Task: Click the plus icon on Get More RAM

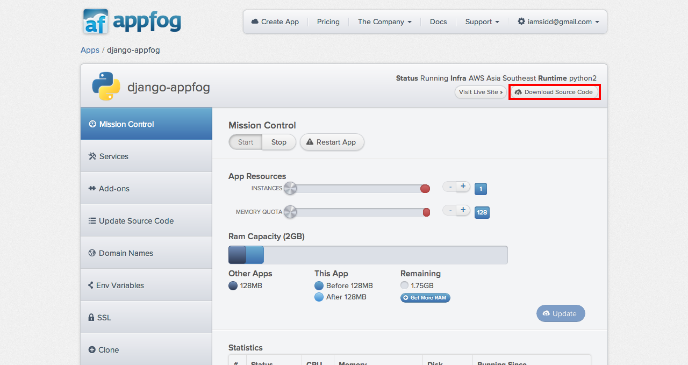Action: tap(406, 298)
